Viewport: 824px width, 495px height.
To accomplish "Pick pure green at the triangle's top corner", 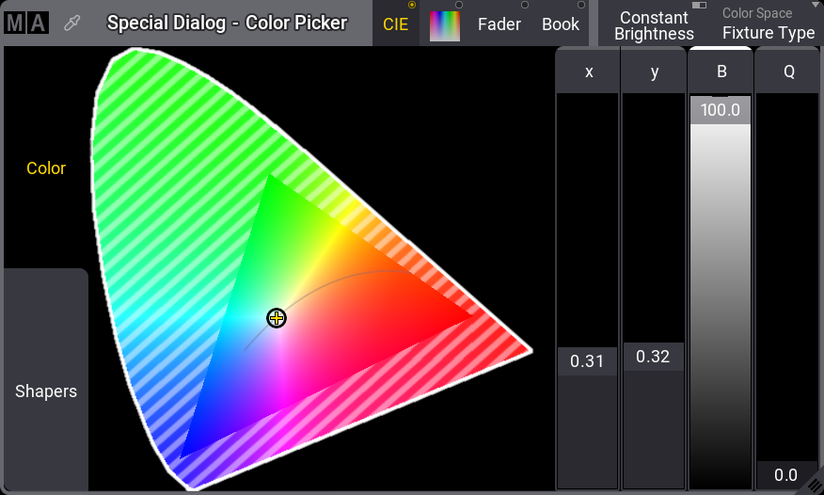I will (x=269, y=179).
